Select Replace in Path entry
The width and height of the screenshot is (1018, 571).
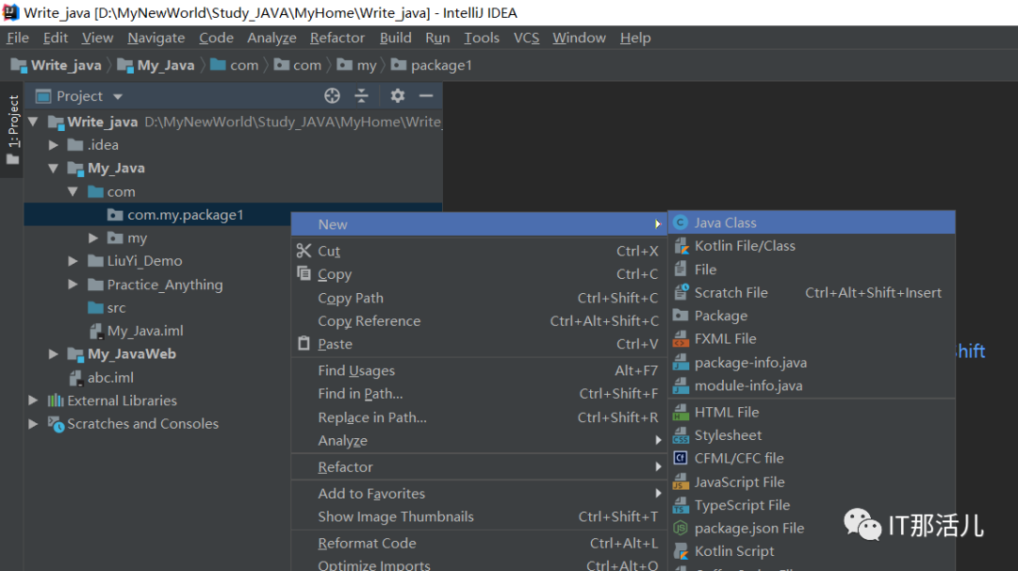point(479,417)
